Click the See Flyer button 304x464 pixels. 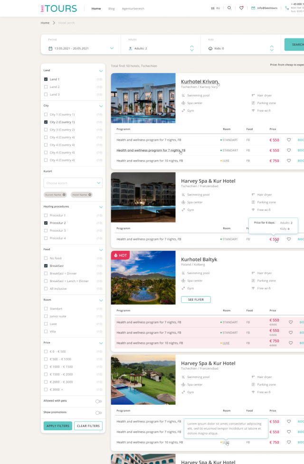196,300
